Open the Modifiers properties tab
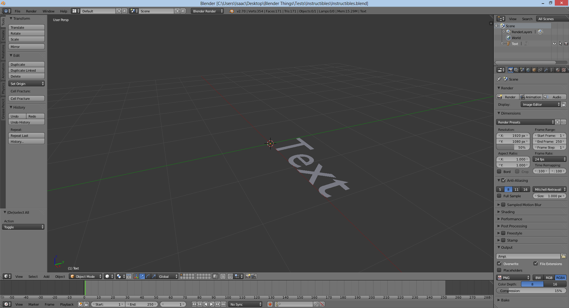 pyautogui.click(x=546, y=70)
